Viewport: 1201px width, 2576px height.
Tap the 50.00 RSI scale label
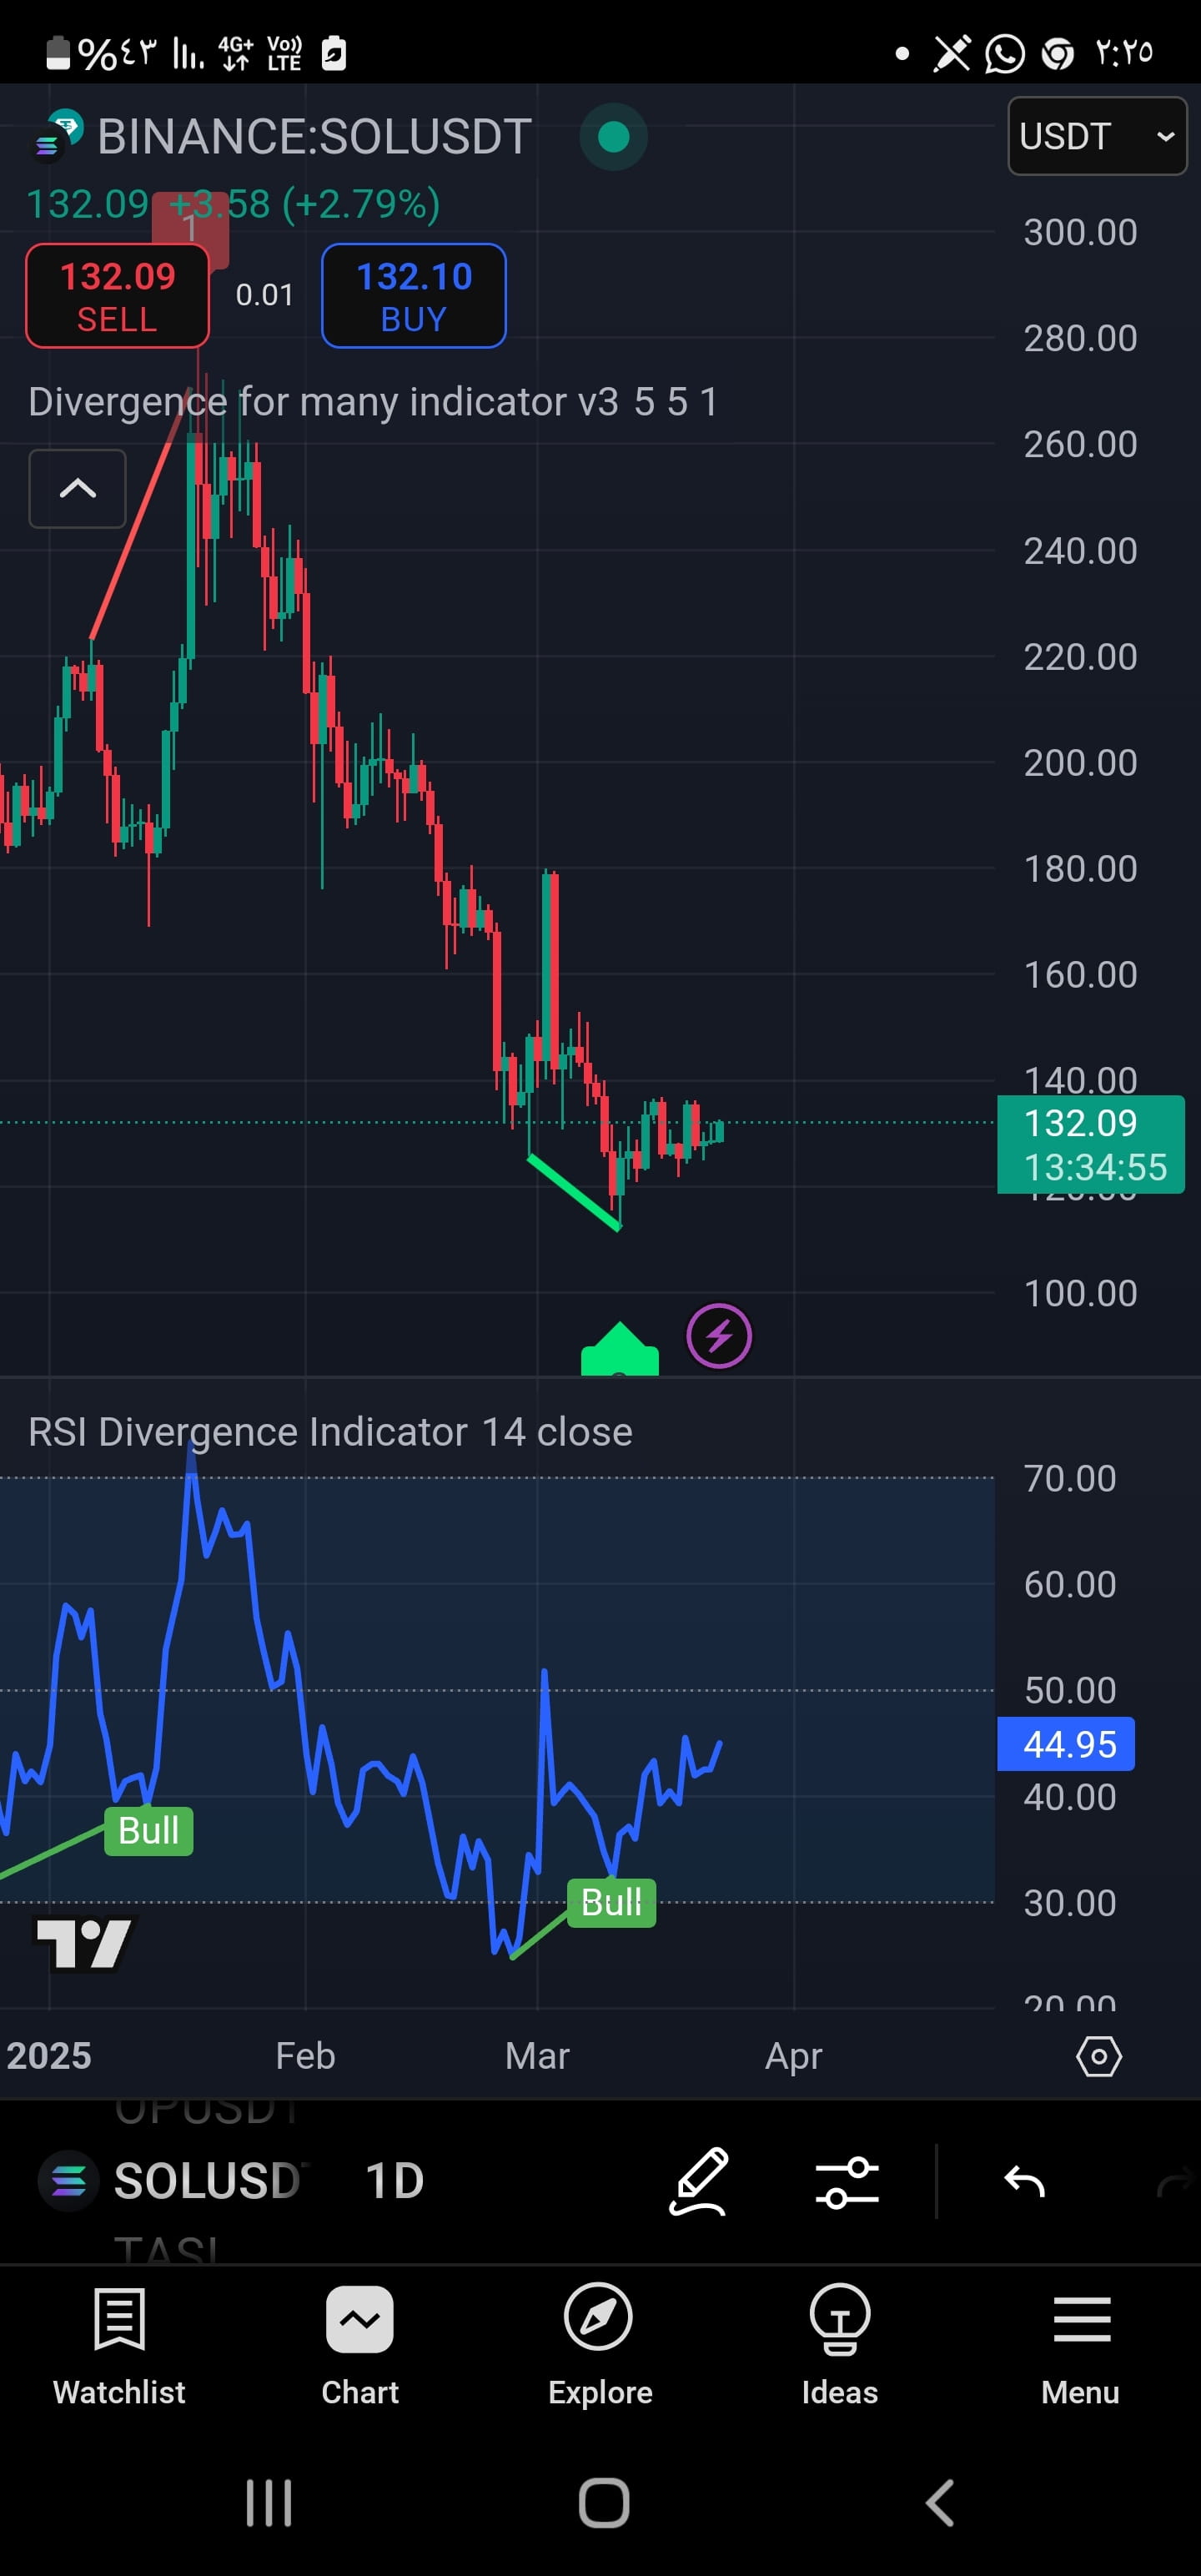pos(1070,1691)
